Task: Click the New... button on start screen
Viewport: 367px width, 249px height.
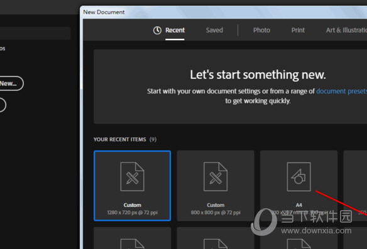Action: [x=11, y=83]
